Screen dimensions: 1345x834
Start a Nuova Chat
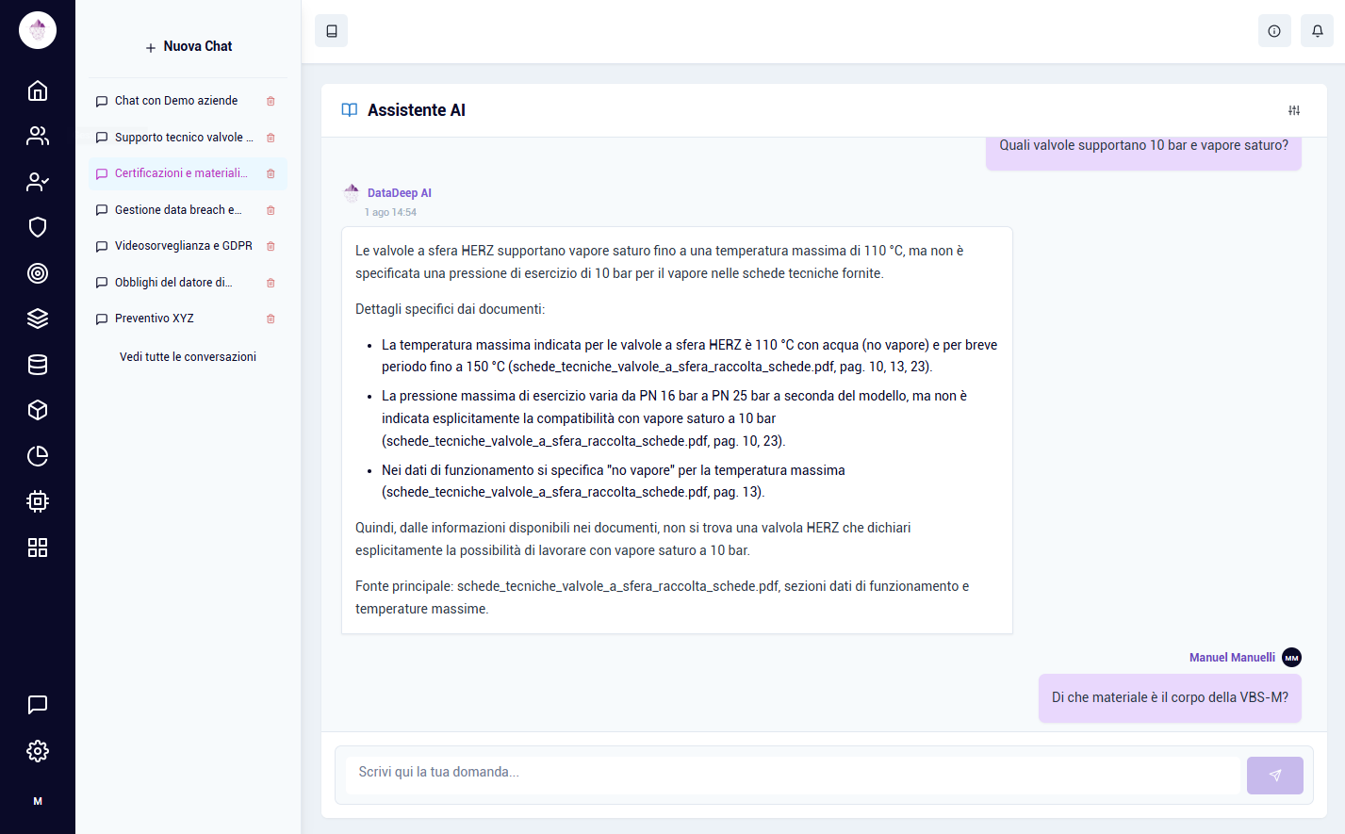coord(189,46)
